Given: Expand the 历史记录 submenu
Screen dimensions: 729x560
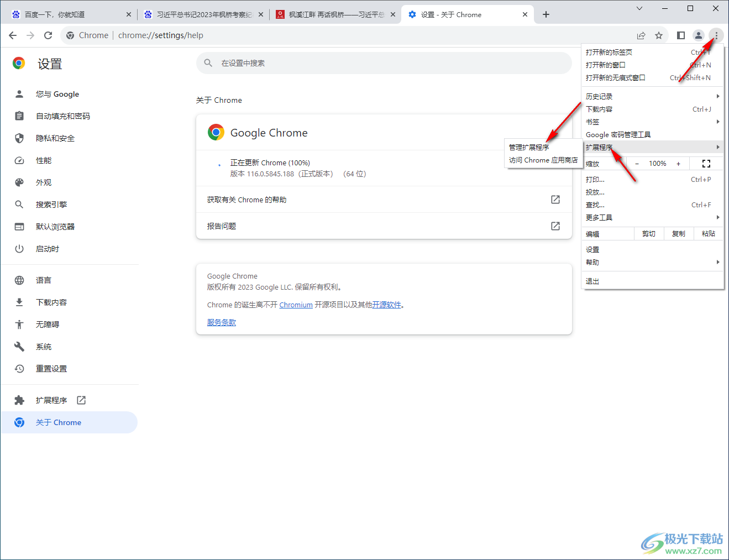Looking at the screenshot, I should tap(653, 96).
